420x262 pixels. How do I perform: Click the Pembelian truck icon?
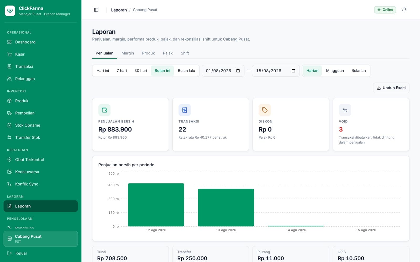click(x=9, y=113)
